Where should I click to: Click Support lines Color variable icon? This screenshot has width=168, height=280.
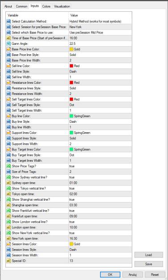coord(8,133)
